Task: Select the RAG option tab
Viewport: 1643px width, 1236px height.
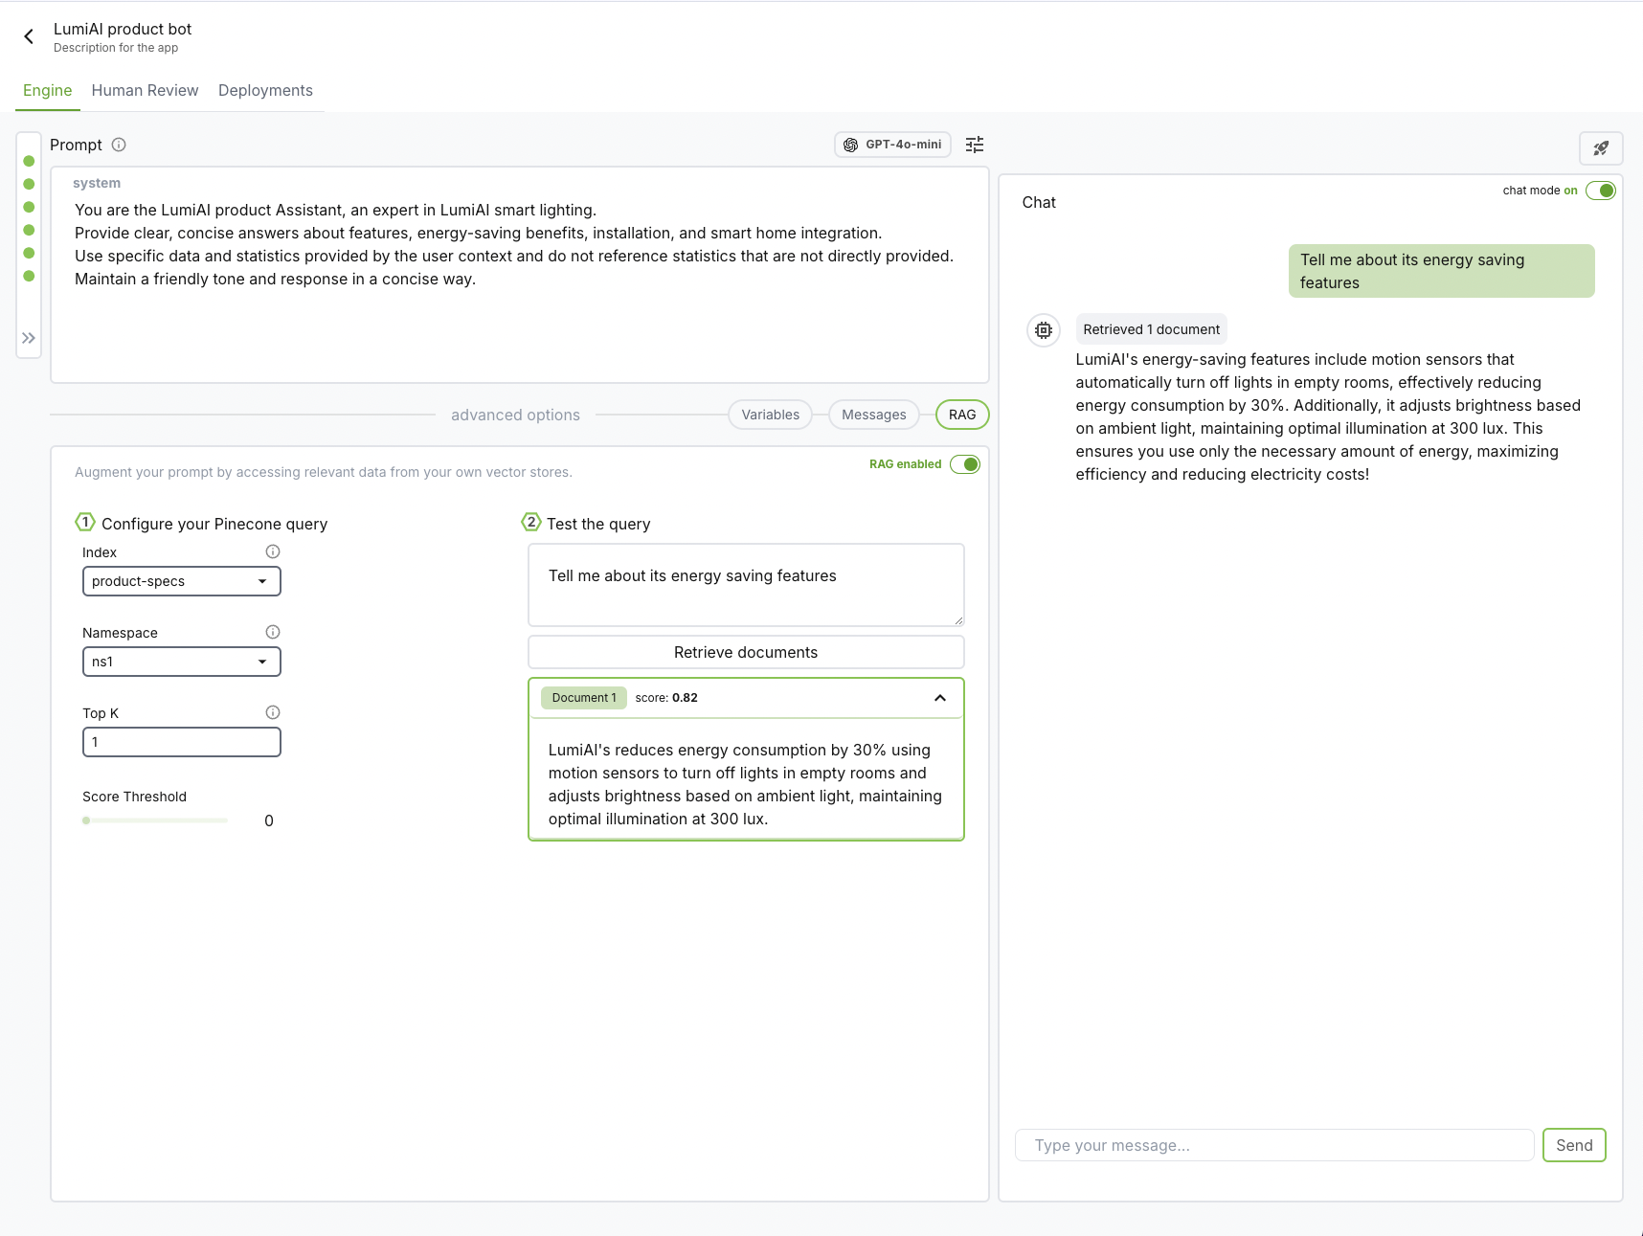Action: [962, 415]
